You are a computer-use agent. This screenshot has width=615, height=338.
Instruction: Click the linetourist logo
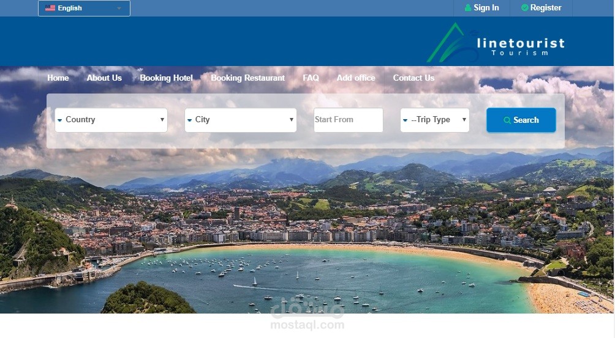point(496,43)
